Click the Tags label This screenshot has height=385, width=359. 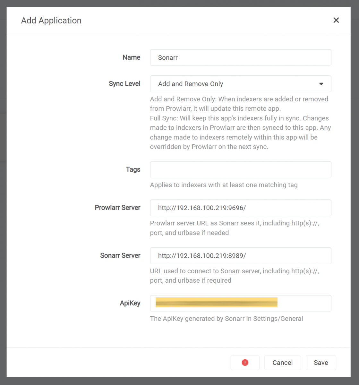(133, 169)
